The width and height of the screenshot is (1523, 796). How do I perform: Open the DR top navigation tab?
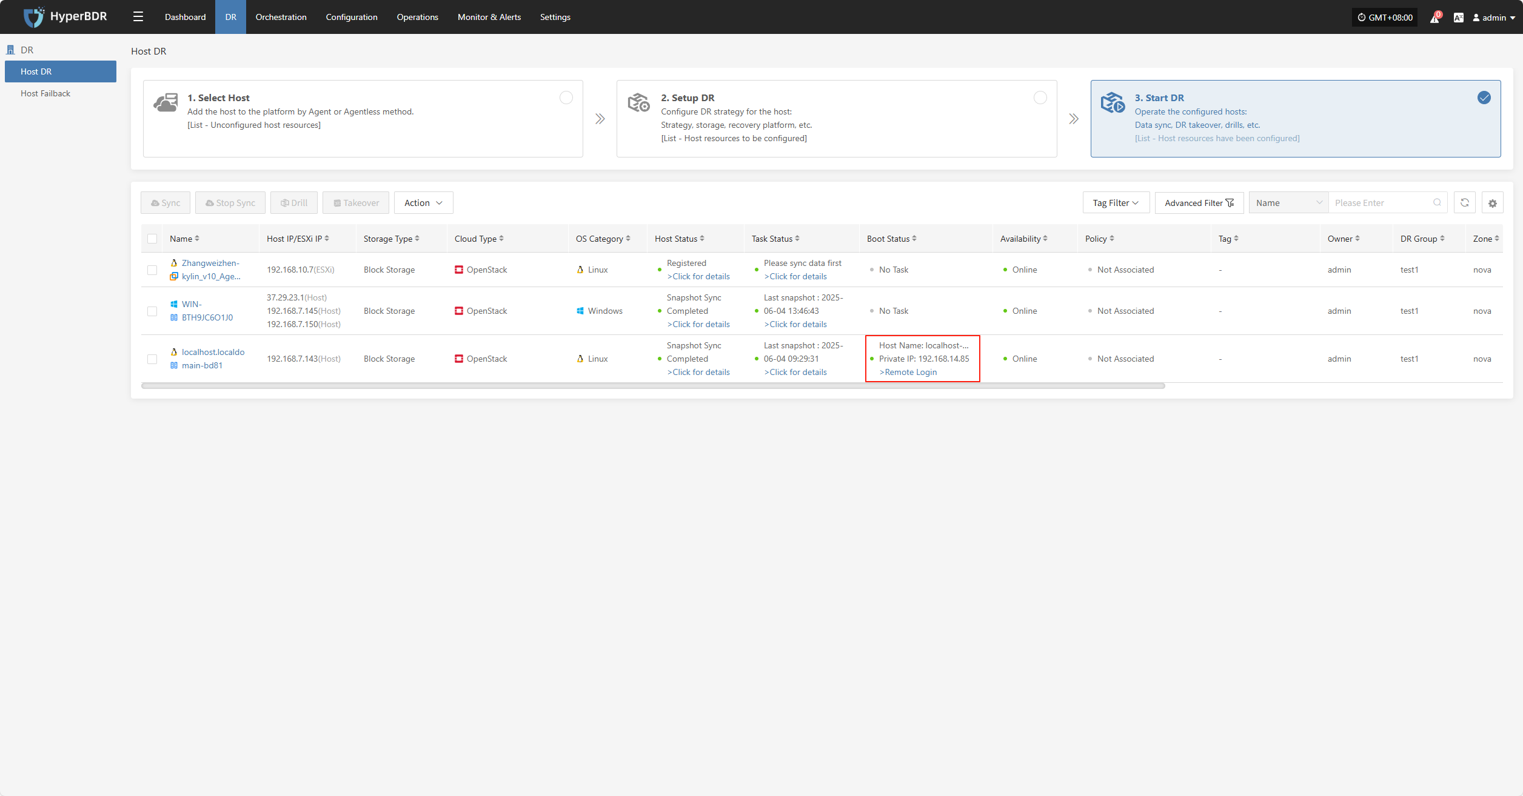[230, 17]
